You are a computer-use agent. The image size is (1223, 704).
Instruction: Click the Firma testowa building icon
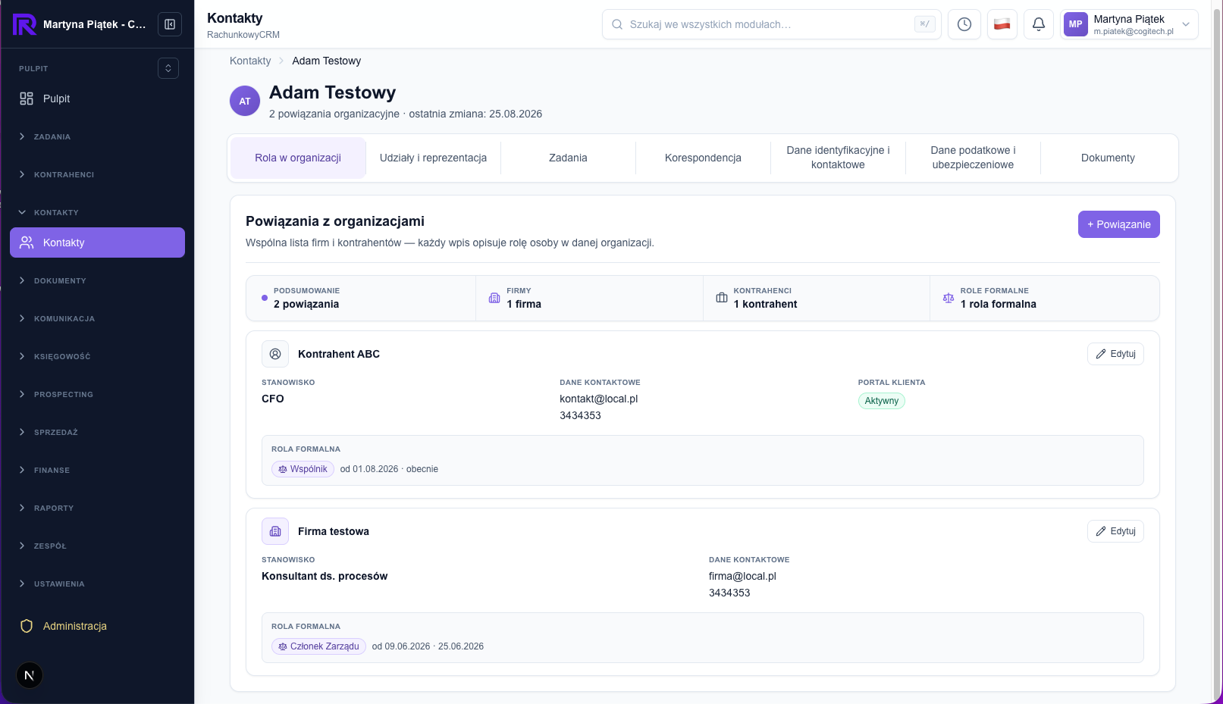coord(275,531)
